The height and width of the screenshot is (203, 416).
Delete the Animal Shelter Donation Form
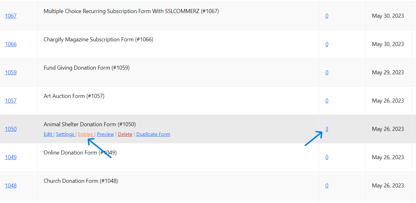(x=125, y=134)
